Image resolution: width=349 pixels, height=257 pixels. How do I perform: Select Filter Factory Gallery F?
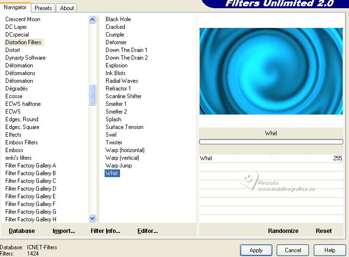click(x=30, y=204)
